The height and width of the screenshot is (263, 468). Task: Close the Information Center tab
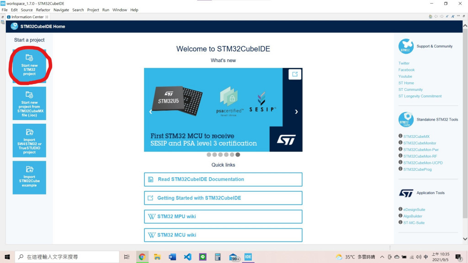[x=47, y=17]
